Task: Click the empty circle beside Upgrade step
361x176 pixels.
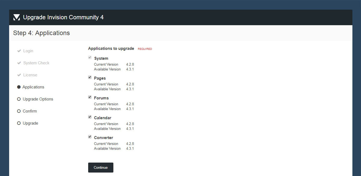Action: click(19, 123)
